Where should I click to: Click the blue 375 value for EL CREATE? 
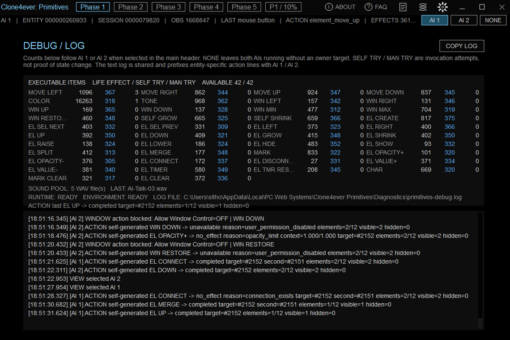tap(449, 118)
